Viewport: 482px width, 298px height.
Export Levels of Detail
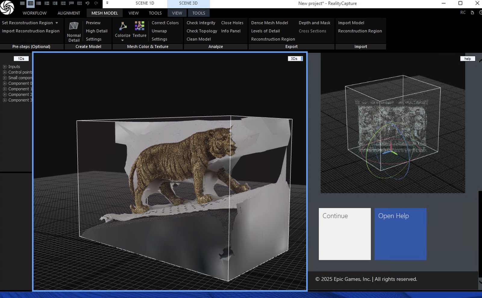pos(265,31)
